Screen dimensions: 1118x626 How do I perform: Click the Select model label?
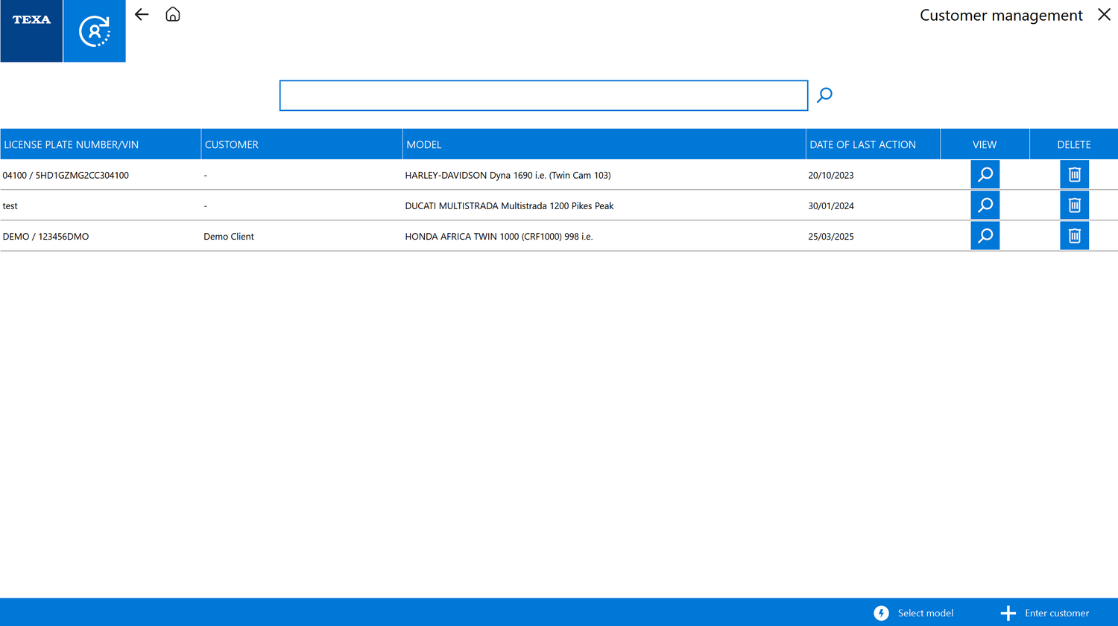(x=925, y=613)
